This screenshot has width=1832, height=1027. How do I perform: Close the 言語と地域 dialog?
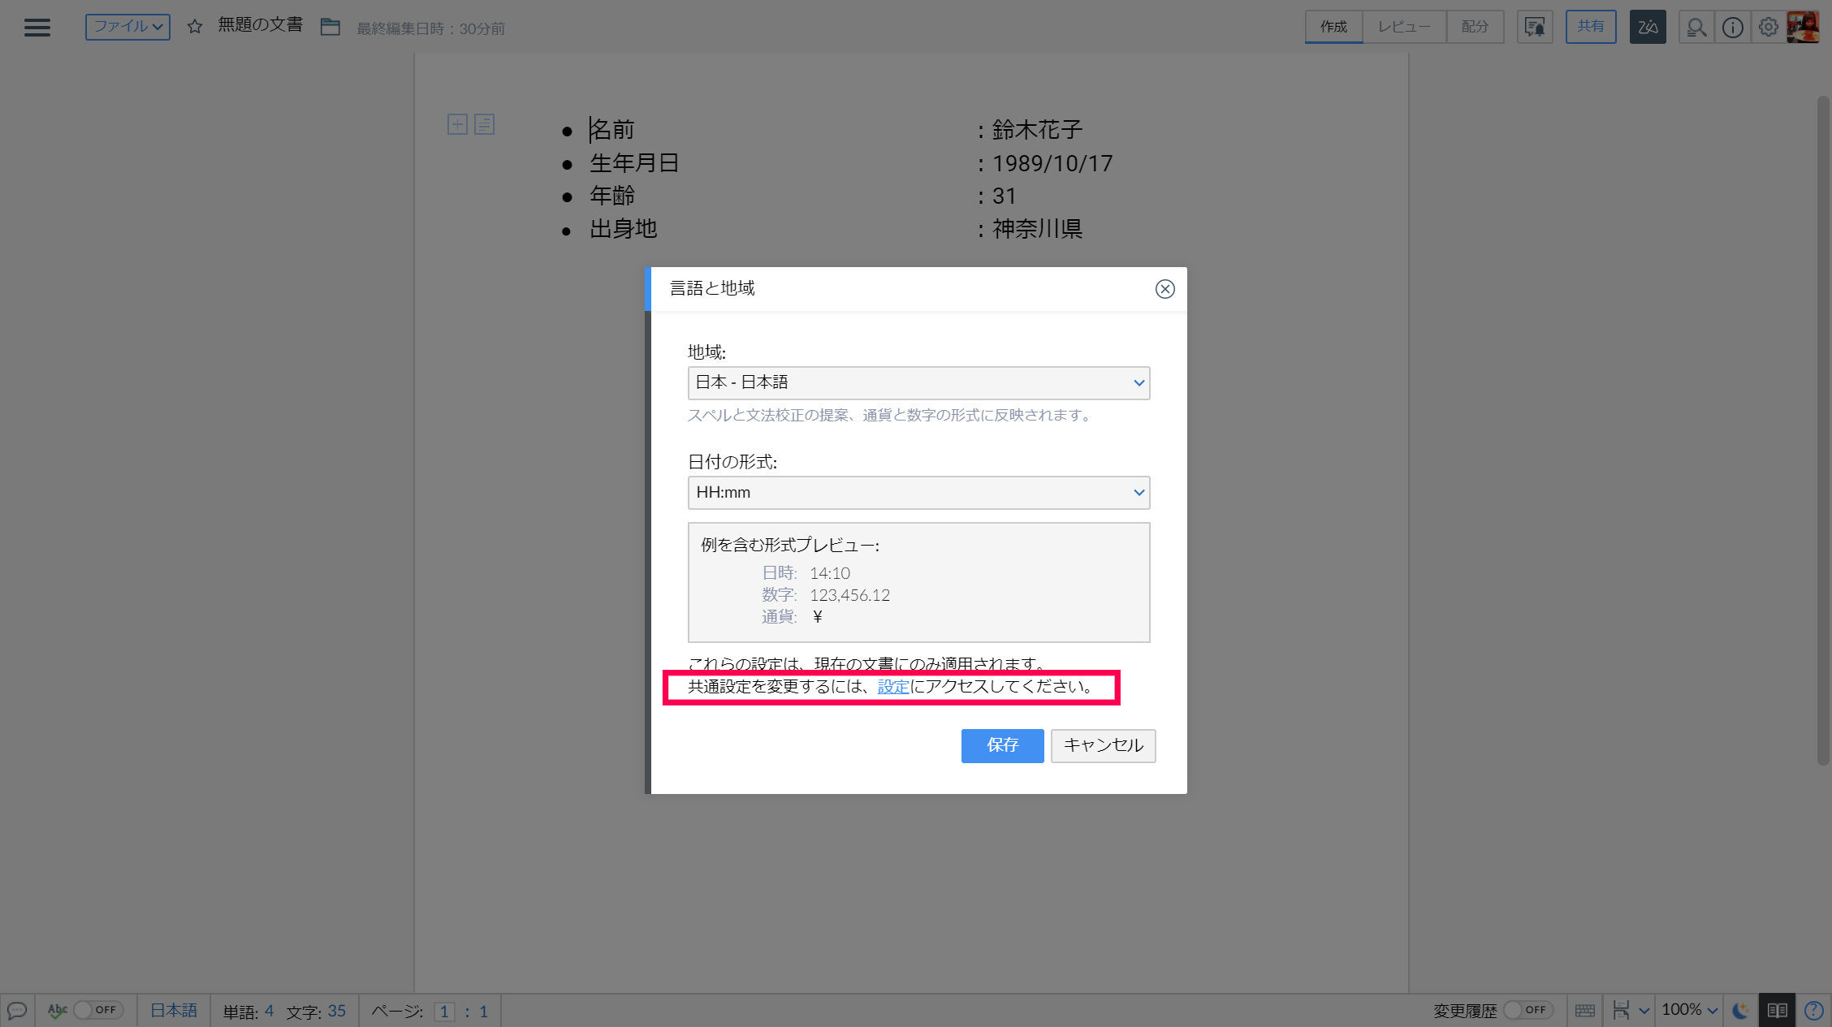click(x=1164, y=289)
